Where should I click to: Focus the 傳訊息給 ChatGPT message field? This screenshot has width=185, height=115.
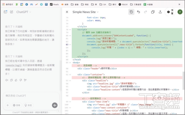point(31,96)
